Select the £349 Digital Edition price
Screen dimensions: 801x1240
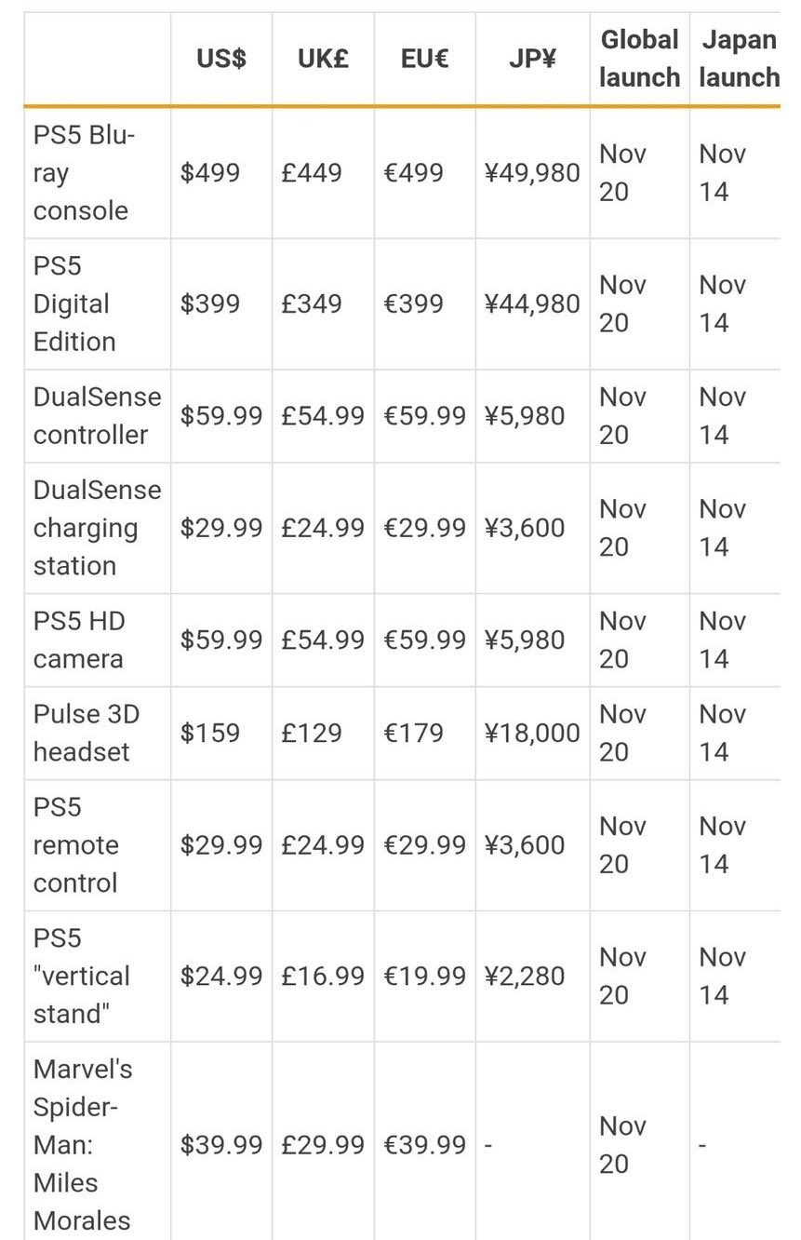tap(313, 304)
